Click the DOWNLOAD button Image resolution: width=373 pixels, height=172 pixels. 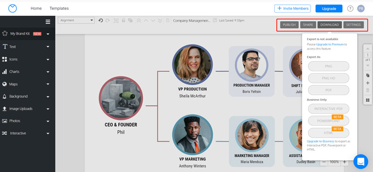point(330,25)
